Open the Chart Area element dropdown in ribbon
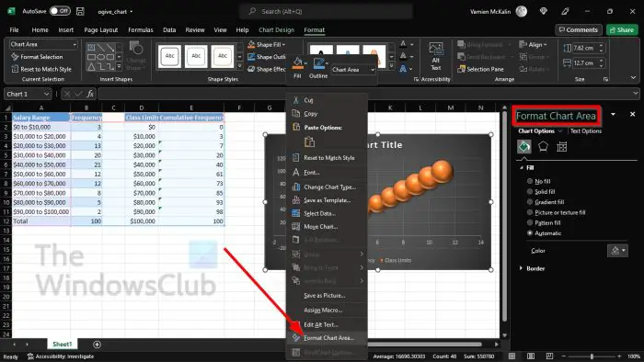This screenshot has height=362, width=644. tap(43, 44)
